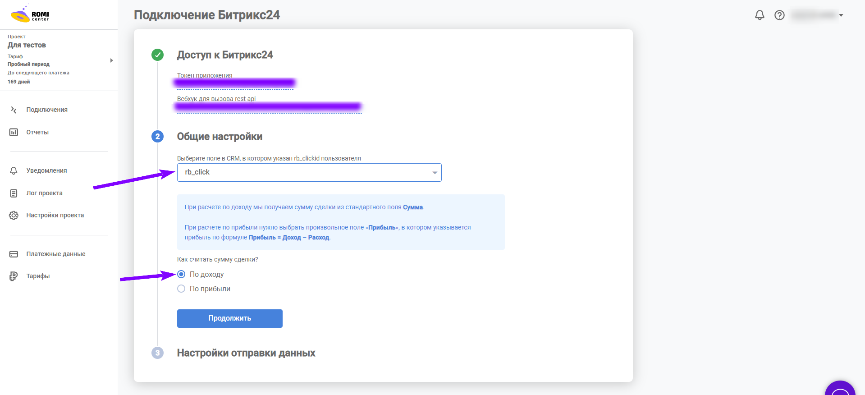Click the step 3 circle icon
Screen dimensions: 865x395
pos(157,353)
